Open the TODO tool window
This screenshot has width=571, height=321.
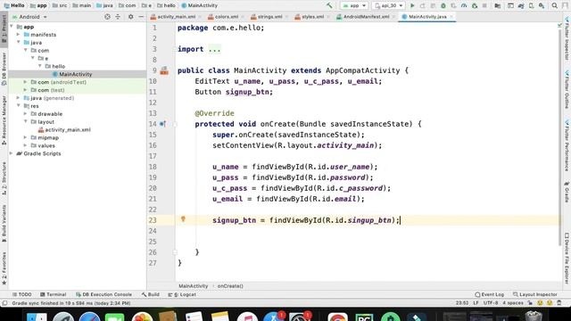(21, 294)
